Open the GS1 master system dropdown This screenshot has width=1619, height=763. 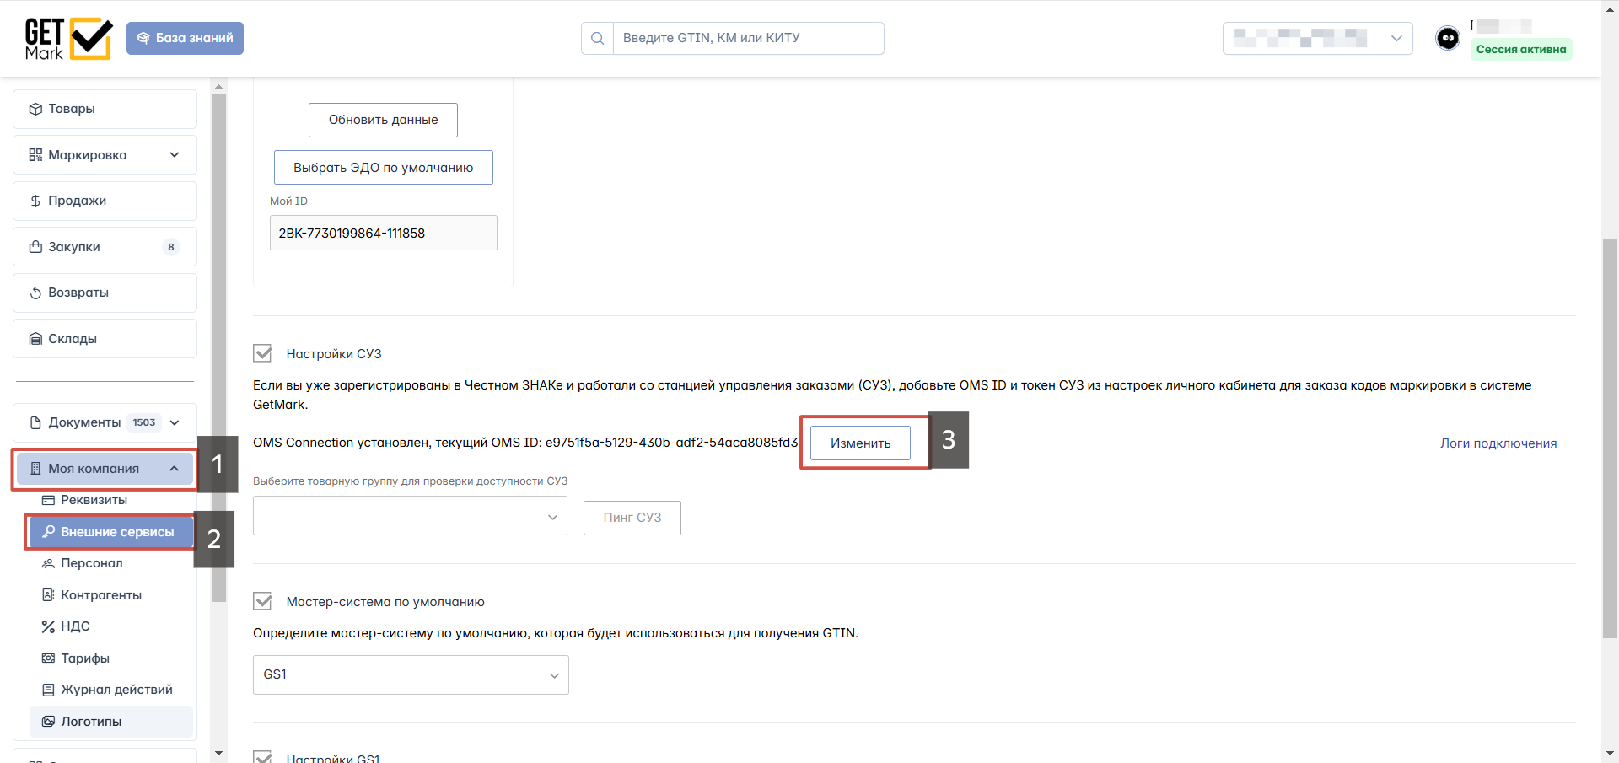pyautogui.click(x=411, y=674)
